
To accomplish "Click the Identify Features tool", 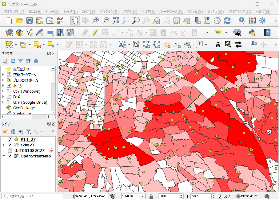I will coord(242,21).
